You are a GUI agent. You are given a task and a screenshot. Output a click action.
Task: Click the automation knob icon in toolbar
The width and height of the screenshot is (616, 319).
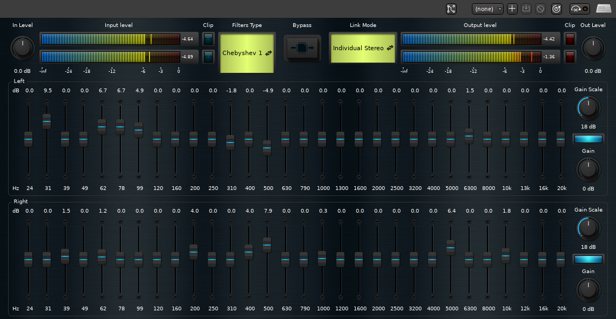pos(580,9)
